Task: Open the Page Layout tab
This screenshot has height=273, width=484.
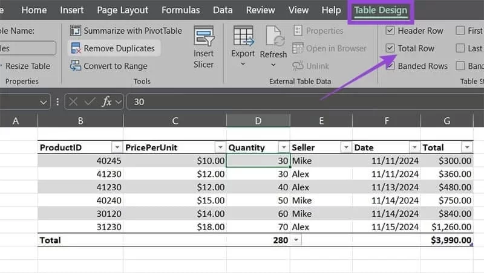Action: [123, 10]
